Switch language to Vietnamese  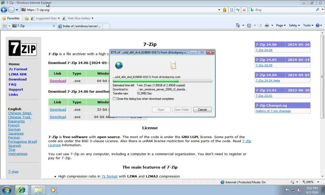18,154
